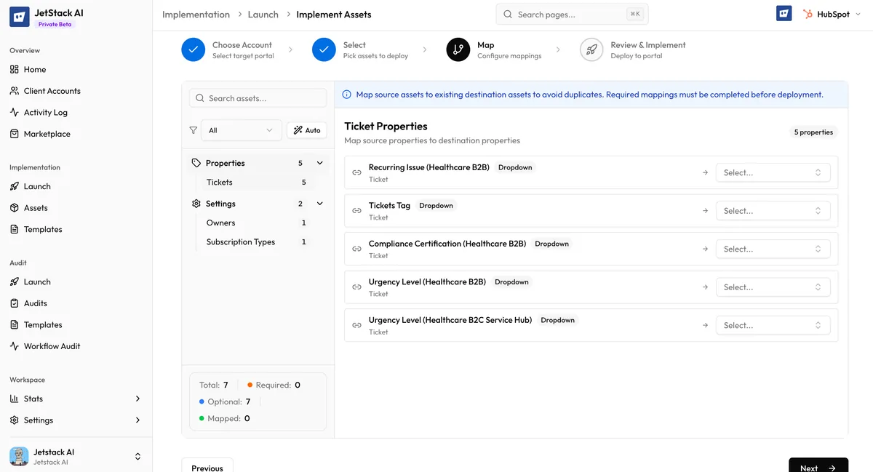Collapse the Properties group
The image size is (873, 472).
click(x=319, y=162)
